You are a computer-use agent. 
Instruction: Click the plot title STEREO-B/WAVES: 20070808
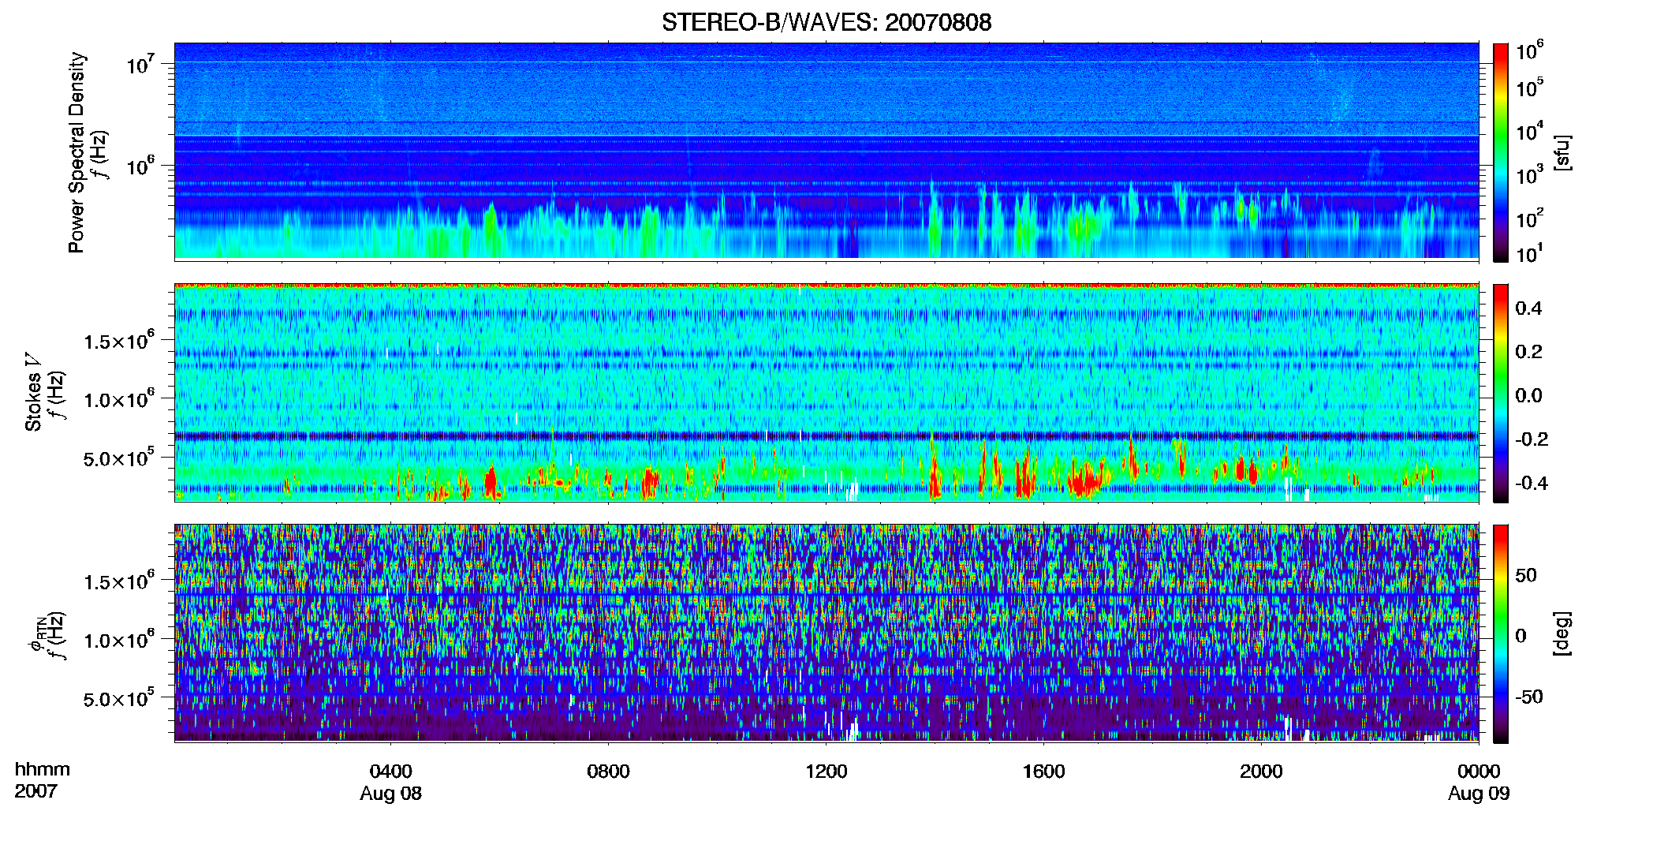tap(826, 22)
